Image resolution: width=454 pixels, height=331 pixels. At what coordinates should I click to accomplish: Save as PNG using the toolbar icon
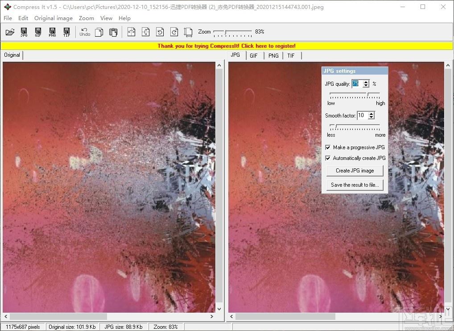point(52,32)
